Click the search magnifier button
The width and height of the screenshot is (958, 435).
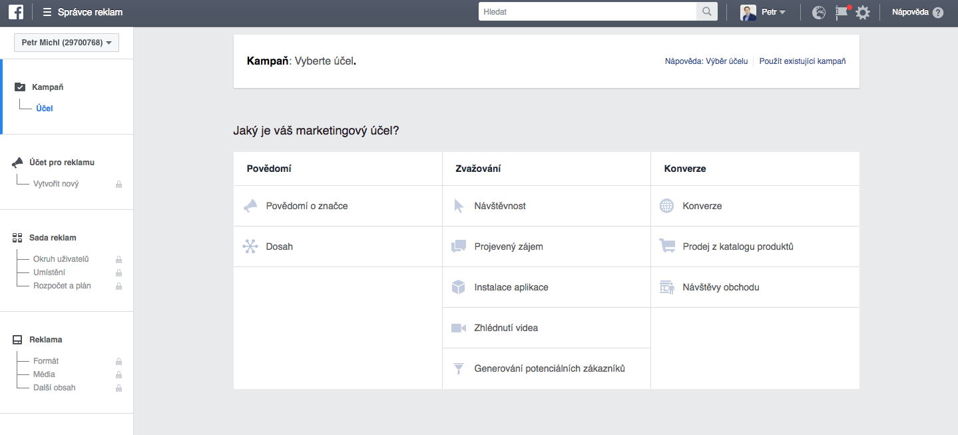(706, 12)
